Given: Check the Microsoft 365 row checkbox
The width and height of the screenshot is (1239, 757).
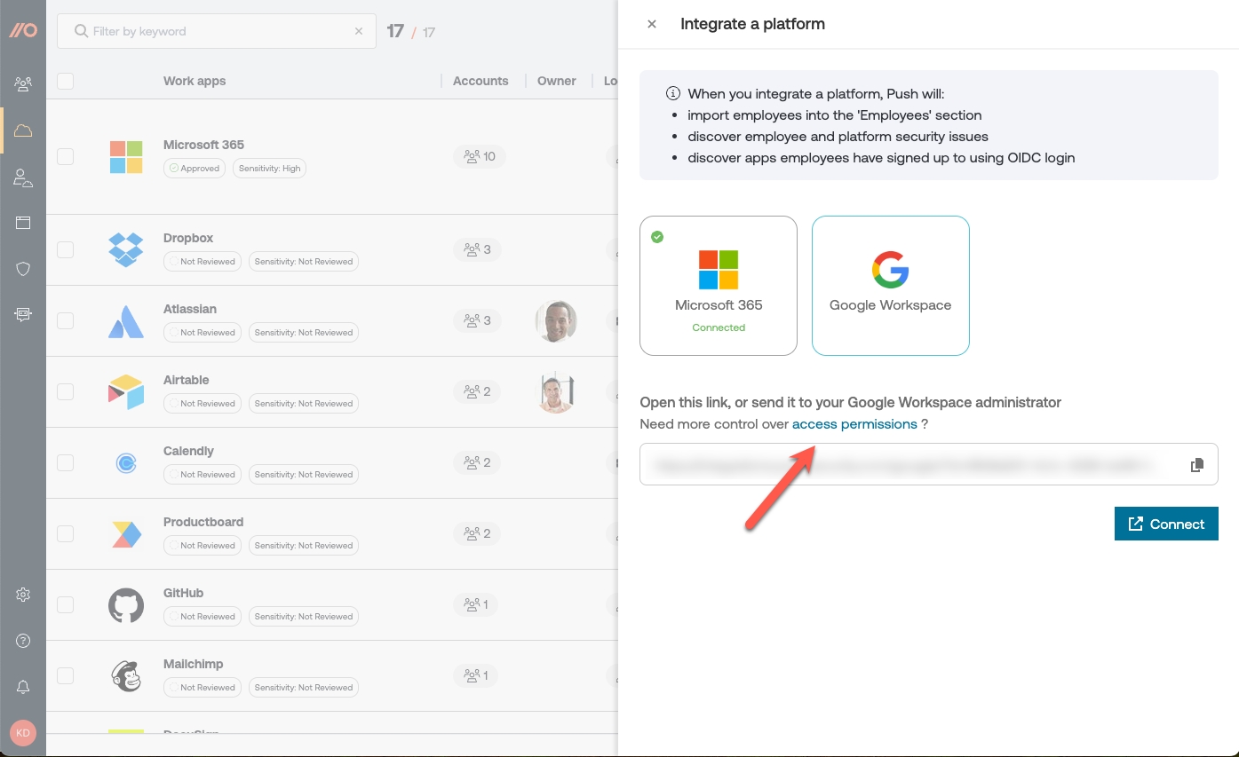Looking at the screenshot, I should click(x=65, y=155).
